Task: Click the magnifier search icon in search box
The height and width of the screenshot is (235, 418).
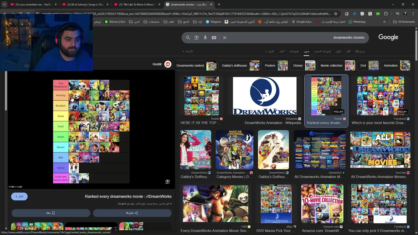Action: coord(188,38)
